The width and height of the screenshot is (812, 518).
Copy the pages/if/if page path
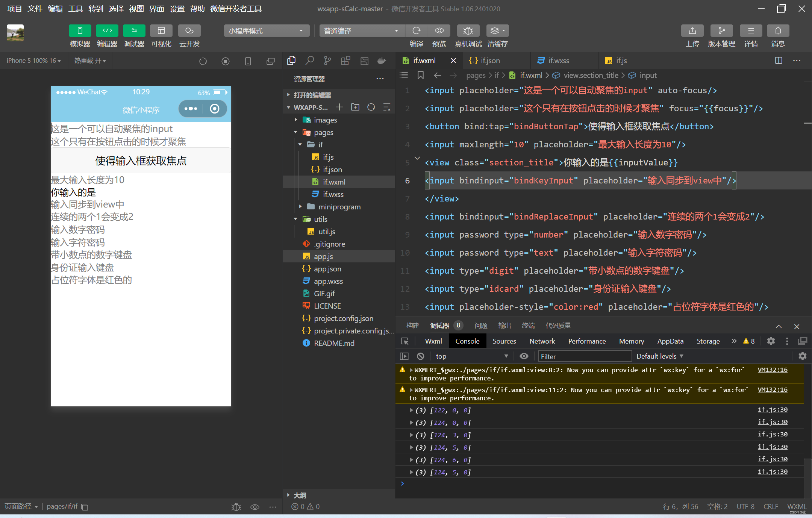[85, 507]
